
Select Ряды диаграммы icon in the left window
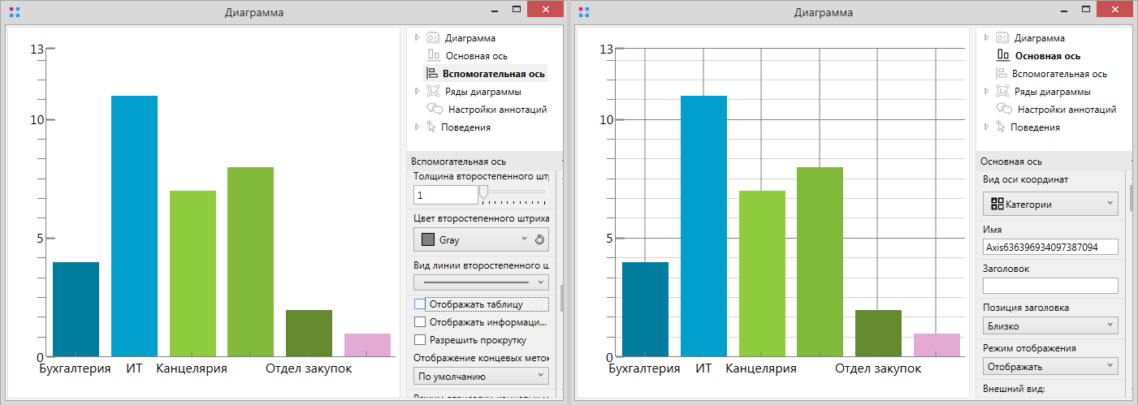[433, 92]
